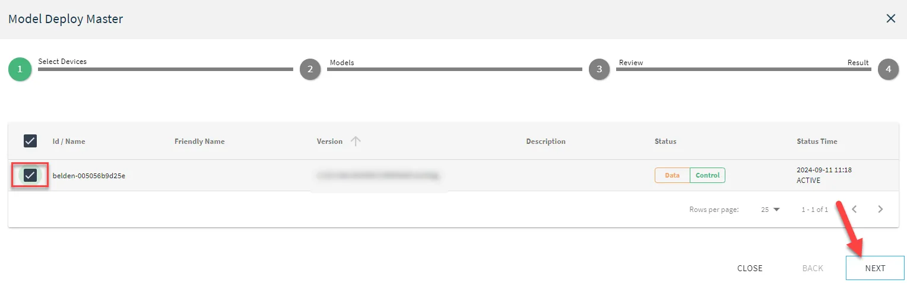
Task: Click the 2024-09-11 11:18 status time
Action: coord(824,170)
